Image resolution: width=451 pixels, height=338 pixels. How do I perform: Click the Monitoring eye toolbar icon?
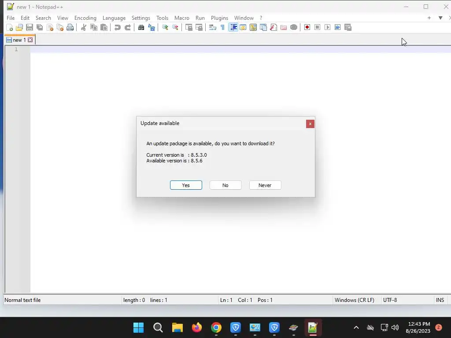294,27
